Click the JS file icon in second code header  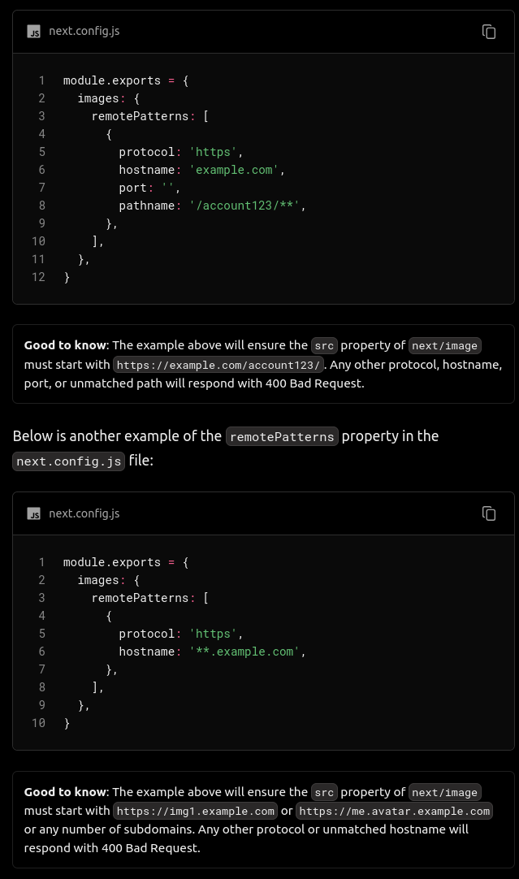click(x=33, y=513)
